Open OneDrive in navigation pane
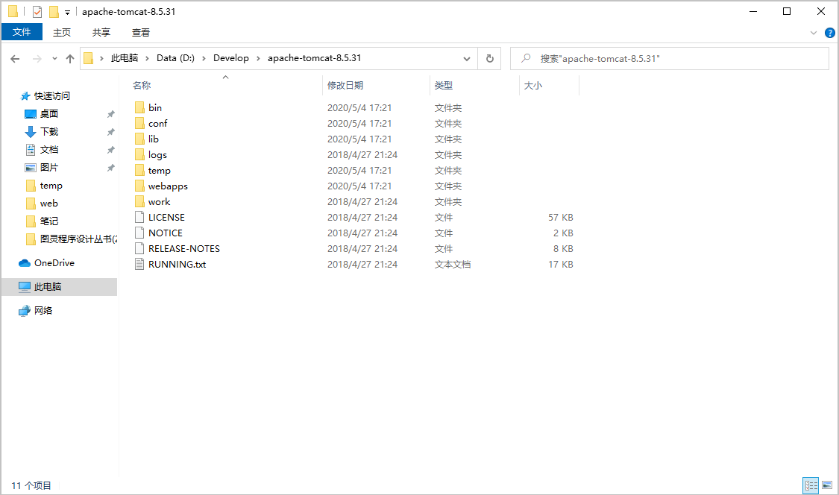839x495 pixels. [54, 262]
